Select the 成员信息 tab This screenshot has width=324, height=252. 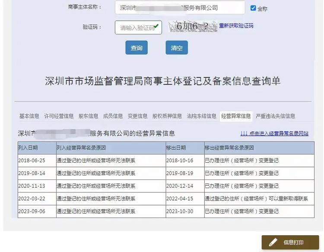coord(113,116)
